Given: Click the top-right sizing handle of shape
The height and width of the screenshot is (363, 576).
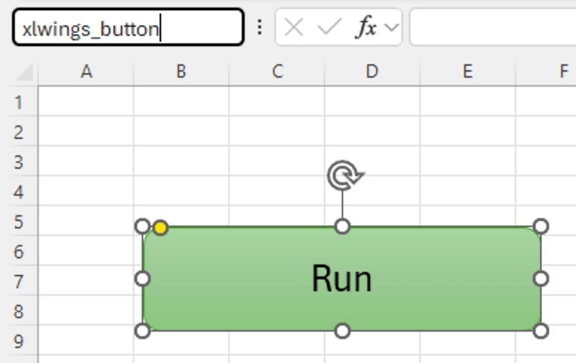Looking at the screenshot, I should (541, 226).
